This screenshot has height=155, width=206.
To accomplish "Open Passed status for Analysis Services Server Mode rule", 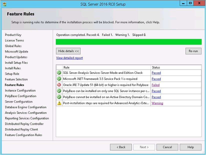I will coord(156,73).
